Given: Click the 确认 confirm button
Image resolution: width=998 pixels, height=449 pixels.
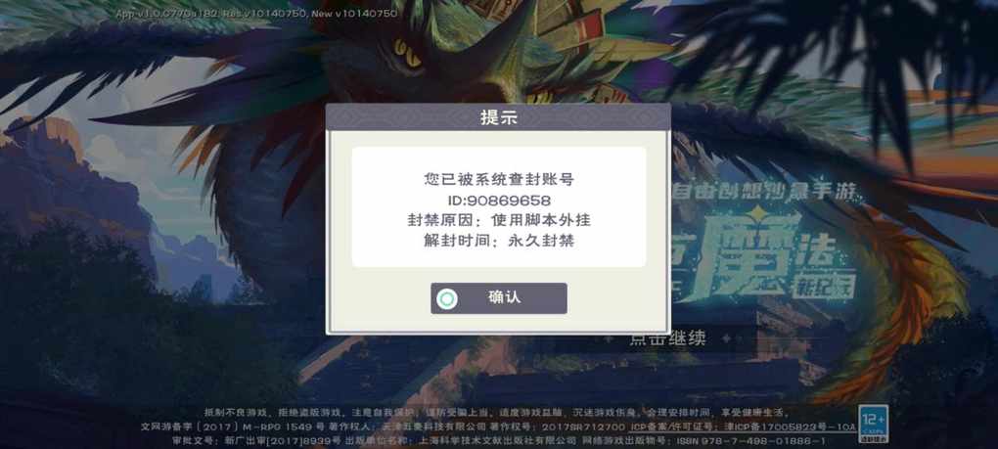Looking at the screenshot, I should tap(498, 298).
